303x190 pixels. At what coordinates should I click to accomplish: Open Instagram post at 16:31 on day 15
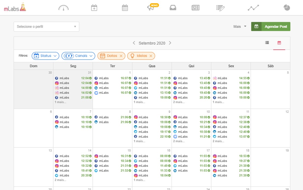[x=113, y=156]
